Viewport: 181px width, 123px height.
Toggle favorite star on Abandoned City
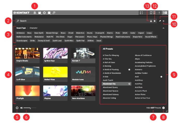(x=129, y=84)
